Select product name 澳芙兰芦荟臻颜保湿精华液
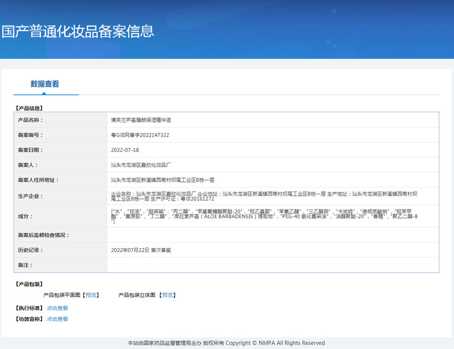This screenshot has width=454, height=349. pyautogui.click(x=141, y=120)
